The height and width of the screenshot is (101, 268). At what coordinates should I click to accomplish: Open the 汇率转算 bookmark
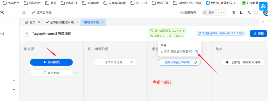point(250,3)
